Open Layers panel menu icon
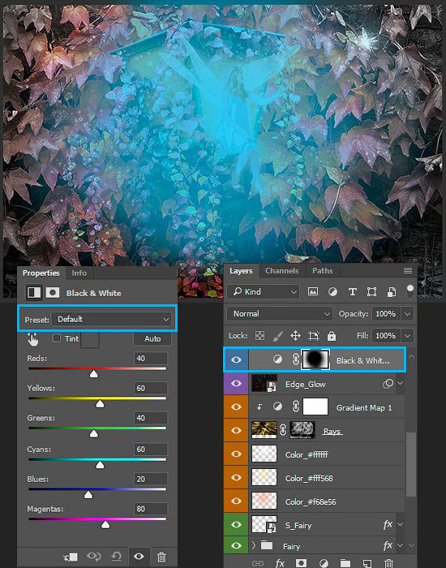This screenshot has width=446, height=568. point(408,270)
